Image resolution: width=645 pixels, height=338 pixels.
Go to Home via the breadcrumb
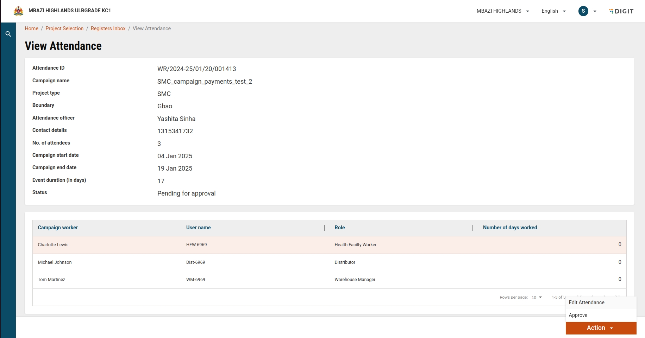[x=31, y=28]
